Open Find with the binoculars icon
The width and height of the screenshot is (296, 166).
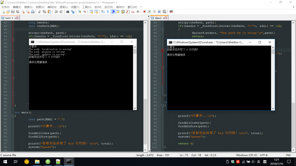(x=68, y=12)
